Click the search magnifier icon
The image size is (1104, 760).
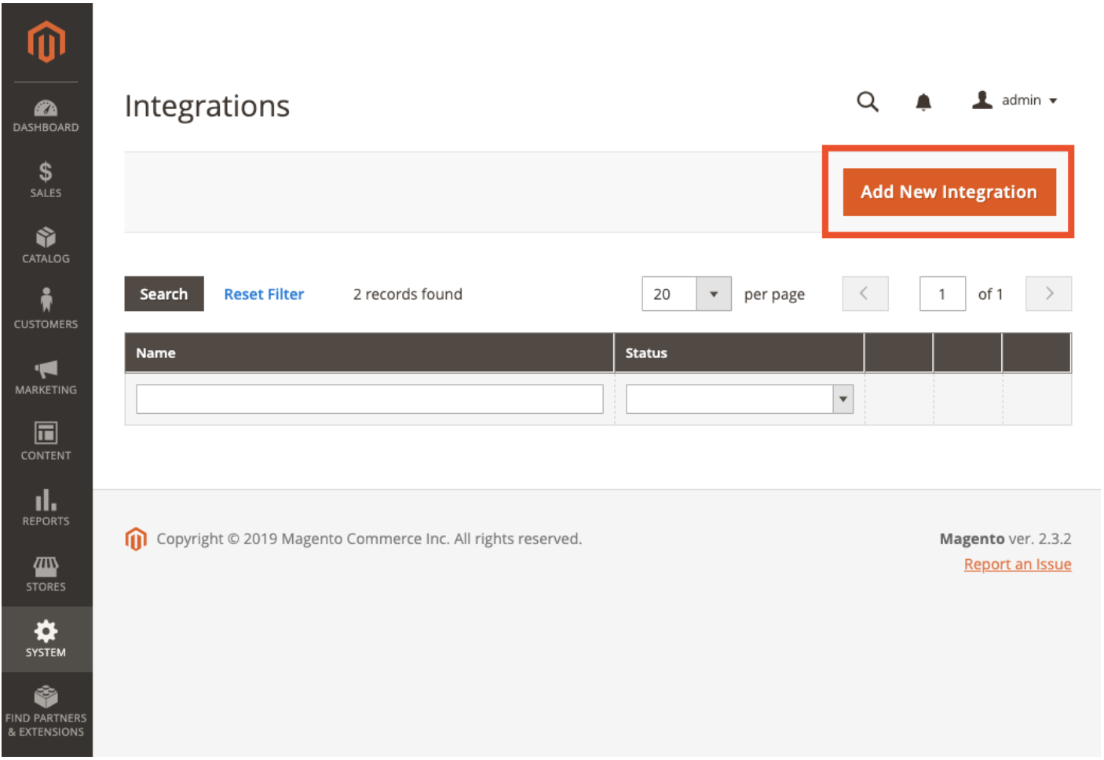pos(867,101)
